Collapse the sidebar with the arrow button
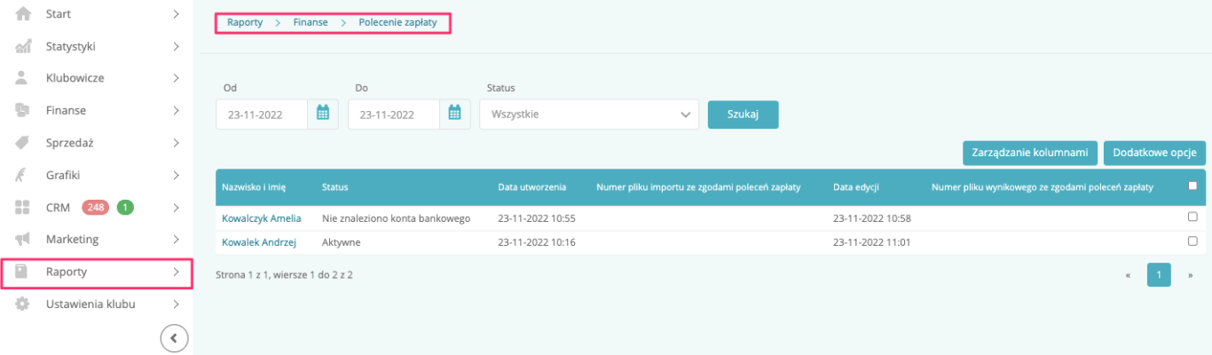The width and height of the screenshot is (1212, 355). [x=174, y=337]
